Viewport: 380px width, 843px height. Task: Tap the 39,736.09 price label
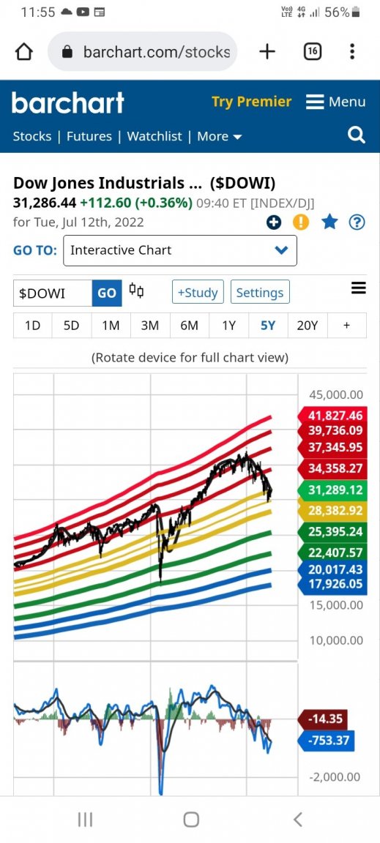(332, 430)
